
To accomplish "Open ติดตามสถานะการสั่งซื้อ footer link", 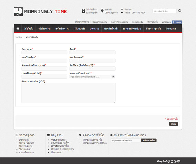I will (x=92, y=140).
